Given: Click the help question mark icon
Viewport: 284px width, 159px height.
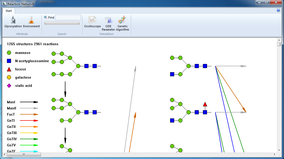Looking at the screenshot, I should (x=278, y=10).
